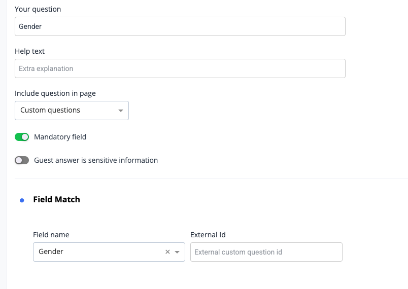Screen dimensions: 408x289
Task: Enable the sensitive information toggle
Action: (22, 160)
